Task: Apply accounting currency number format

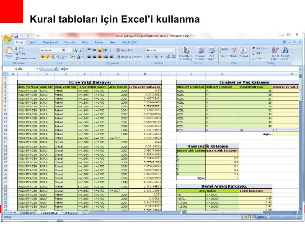Action: (148, 57)
